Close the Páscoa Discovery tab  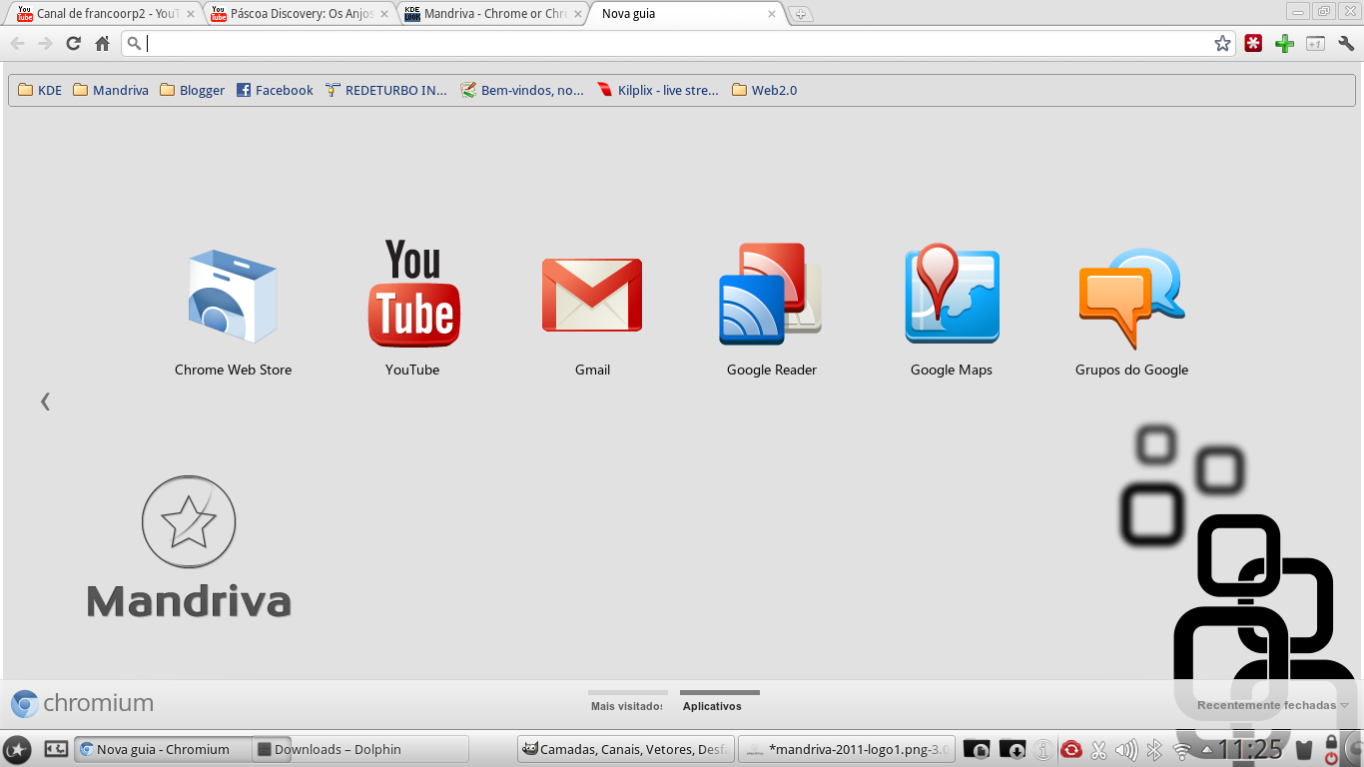383,14
